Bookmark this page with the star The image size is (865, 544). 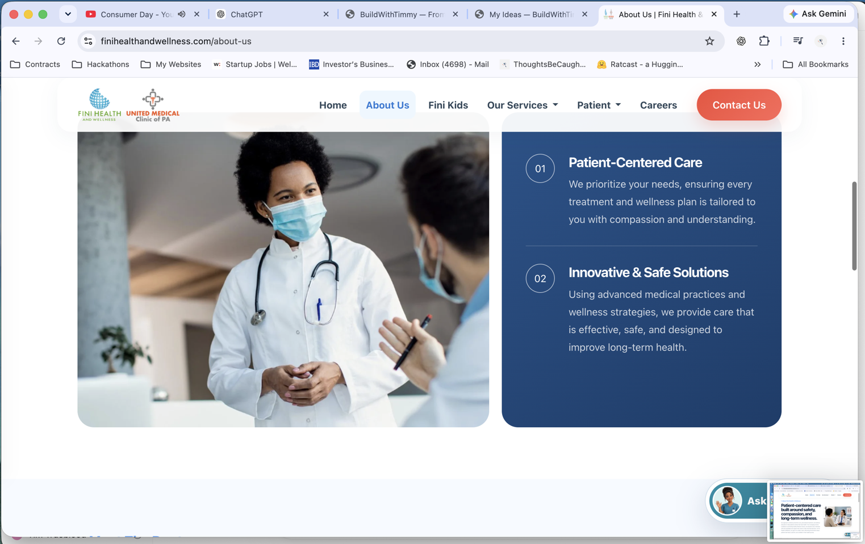pyautogui.click(x=709, y=41)
